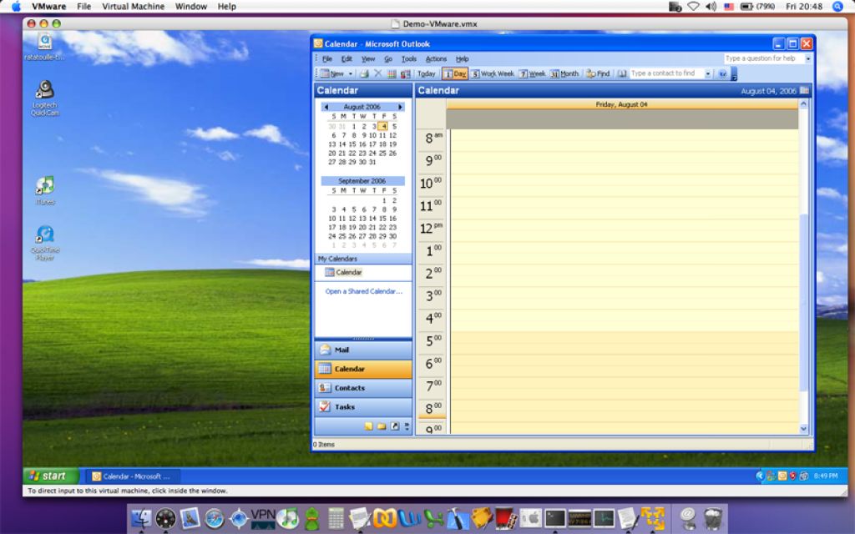Select August 15 in the date navigator
The height and width of the screenshot is (534, 855).
point(353,144)
